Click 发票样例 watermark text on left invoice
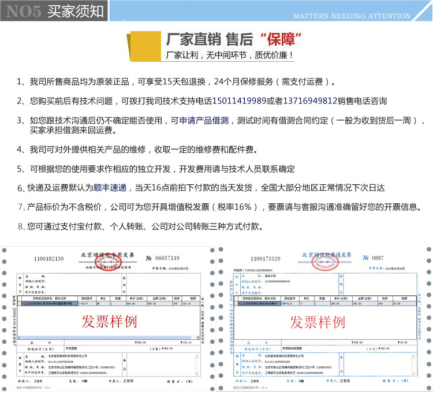 click(109, 322)
